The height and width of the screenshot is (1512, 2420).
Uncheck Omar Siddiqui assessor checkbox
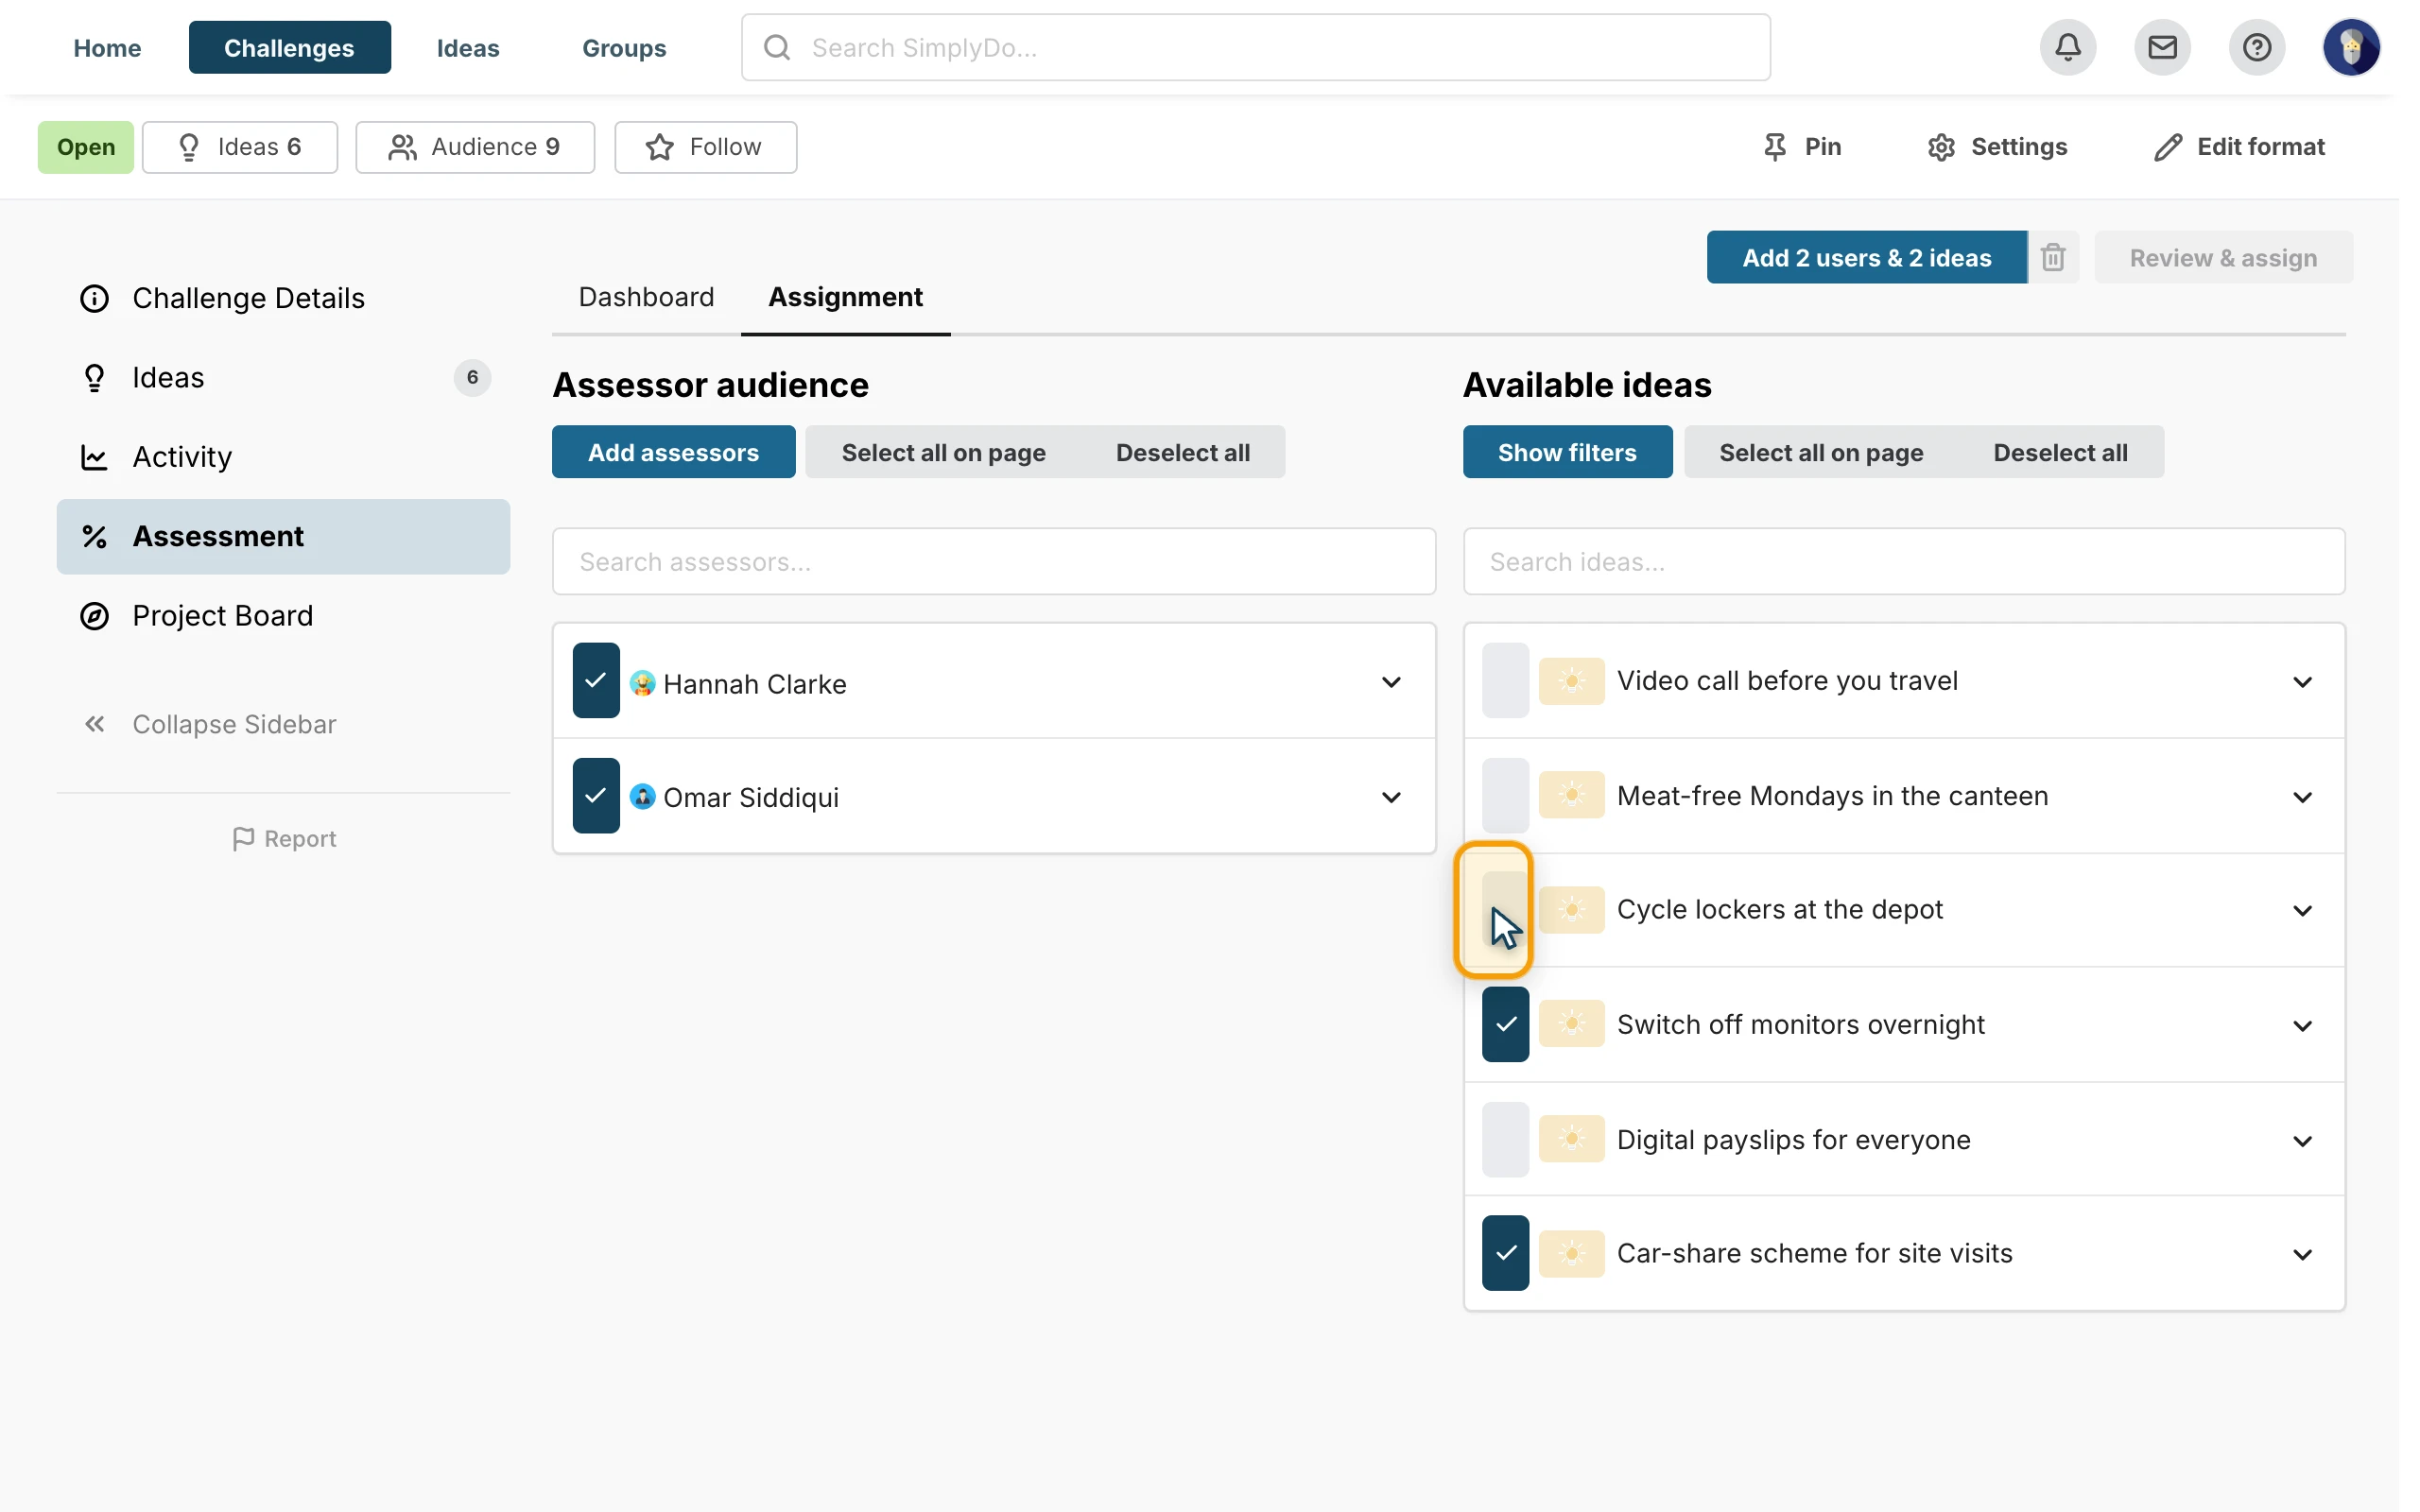pos(596,796)
